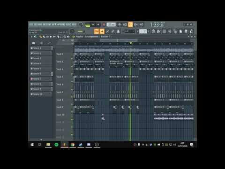The image size is (225, 169).
Task: Open File Explorer from the taskbar
Action: (48, 145)
